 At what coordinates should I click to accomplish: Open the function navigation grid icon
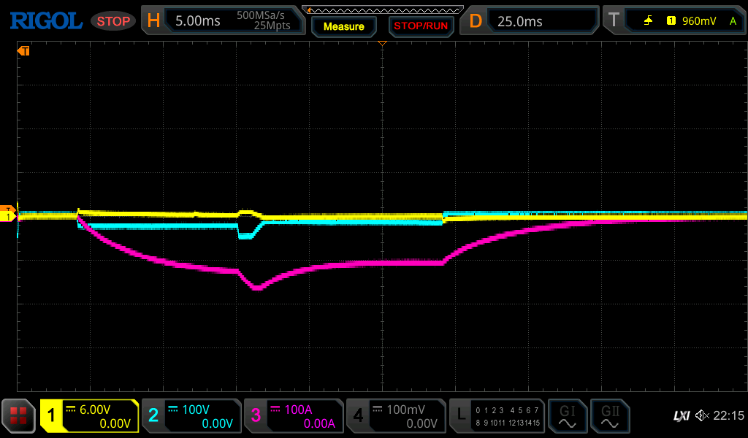pos(19,416)
